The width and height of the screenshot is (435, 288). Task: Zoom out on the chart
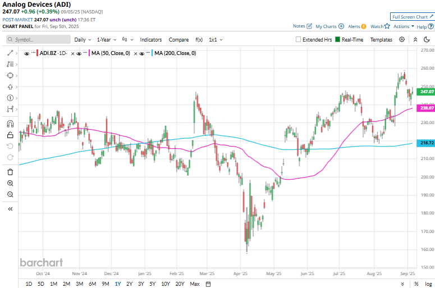pos(10,194)
